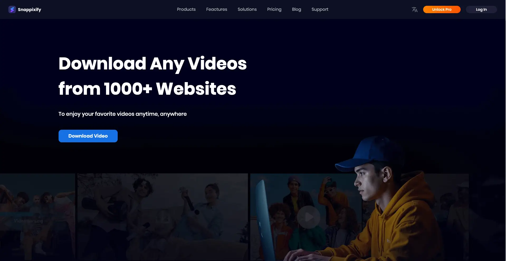
Task: Open the language translation icon
Action: (x=414, y=9)
